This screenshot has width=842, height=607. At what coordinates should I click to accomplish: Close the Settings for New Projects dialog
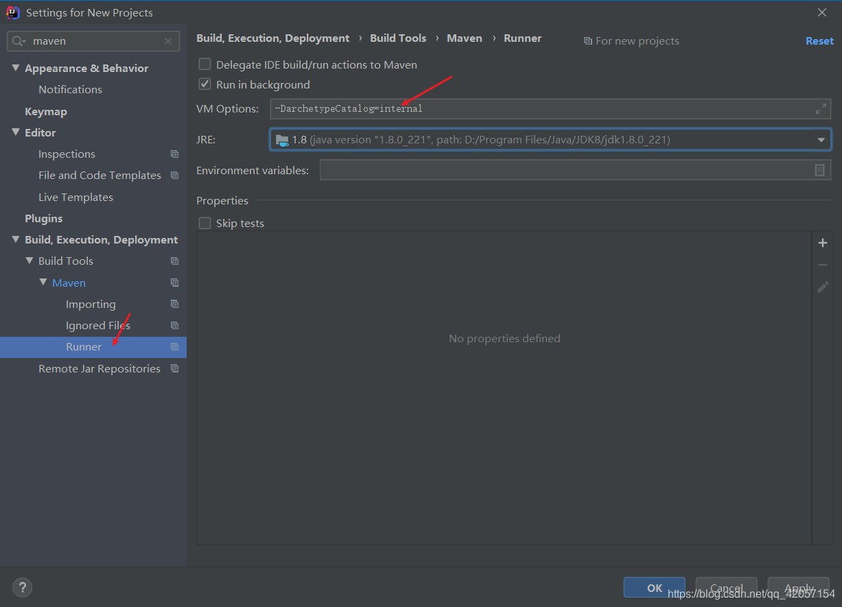click(822, 12)
